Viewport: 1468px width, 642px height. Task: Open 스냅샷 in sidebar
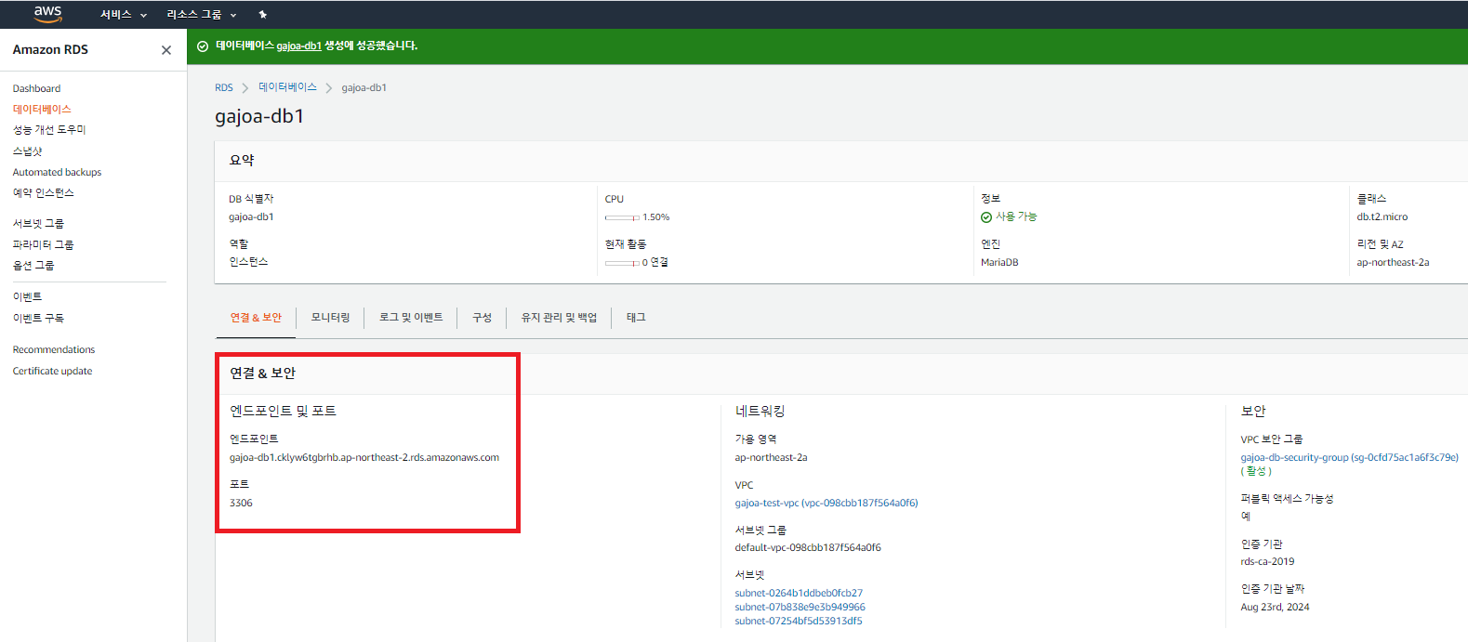27,151
